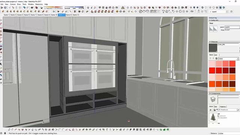Click the Undo arrow icon

pos(24,7)
